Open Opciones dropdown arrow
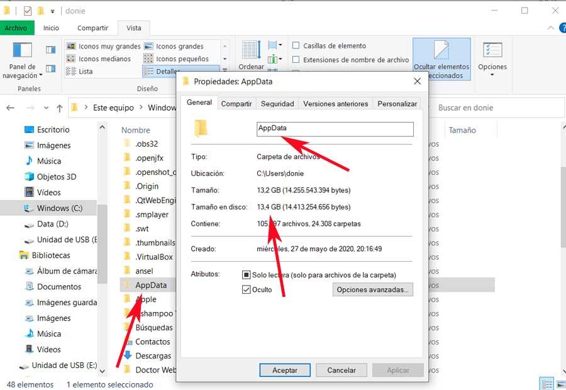Screen dimensions: 566x390 click(x=492, y=75)
